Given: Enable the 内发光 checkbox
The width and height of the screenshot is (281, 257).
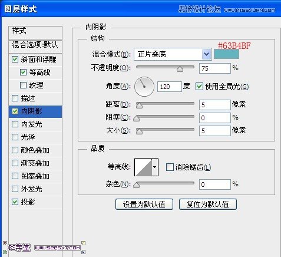Looking at the screenshot, I should [15, 124].
